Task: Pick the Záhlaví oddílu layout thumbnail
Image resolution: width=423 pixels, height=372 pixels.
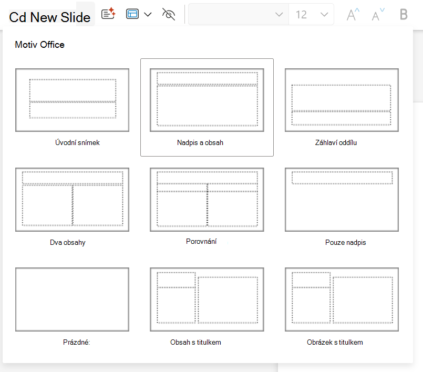Action: point(342,100)
